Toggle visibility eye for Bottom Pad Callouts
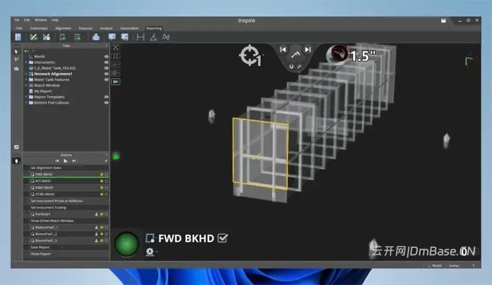492x285 pixels. [107, 102]
